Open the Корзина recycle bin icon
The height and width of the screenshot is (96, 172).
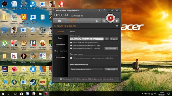pyautogui.click(x=33, y=31)
